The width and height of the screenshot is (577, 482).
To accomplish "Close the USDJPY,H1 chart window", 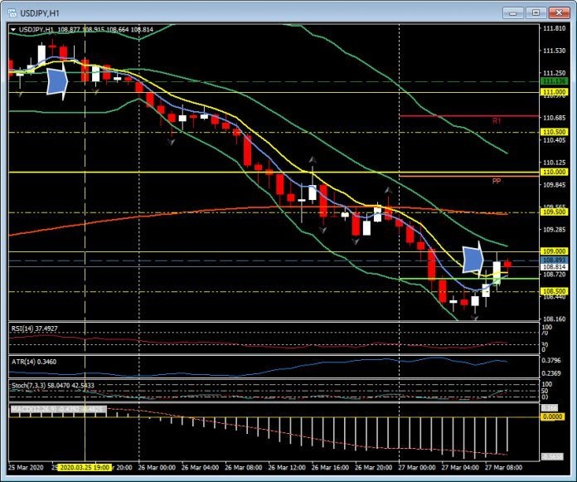I will pos(559,13).
